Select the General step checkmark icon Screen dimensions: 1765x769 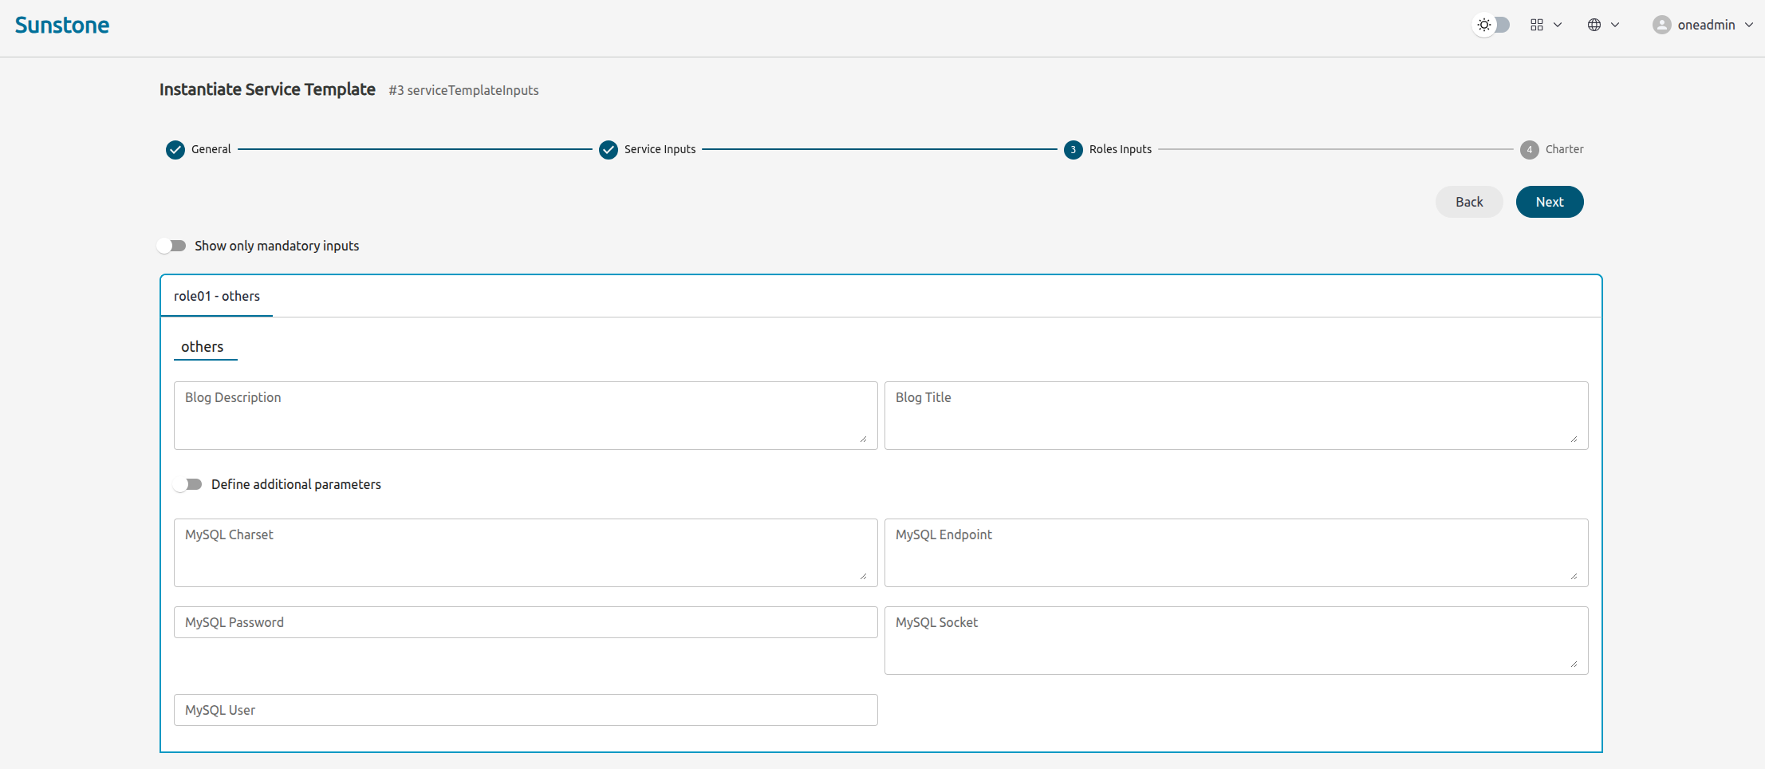tap(175, 149)
